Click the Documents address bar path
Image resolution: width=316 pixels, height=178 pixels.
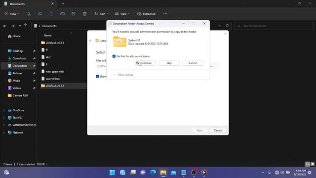[x=49, y=26]
